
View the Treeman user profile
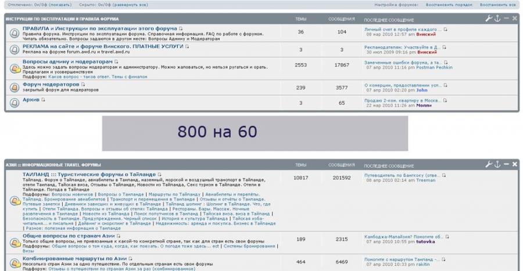click(425, 180)
